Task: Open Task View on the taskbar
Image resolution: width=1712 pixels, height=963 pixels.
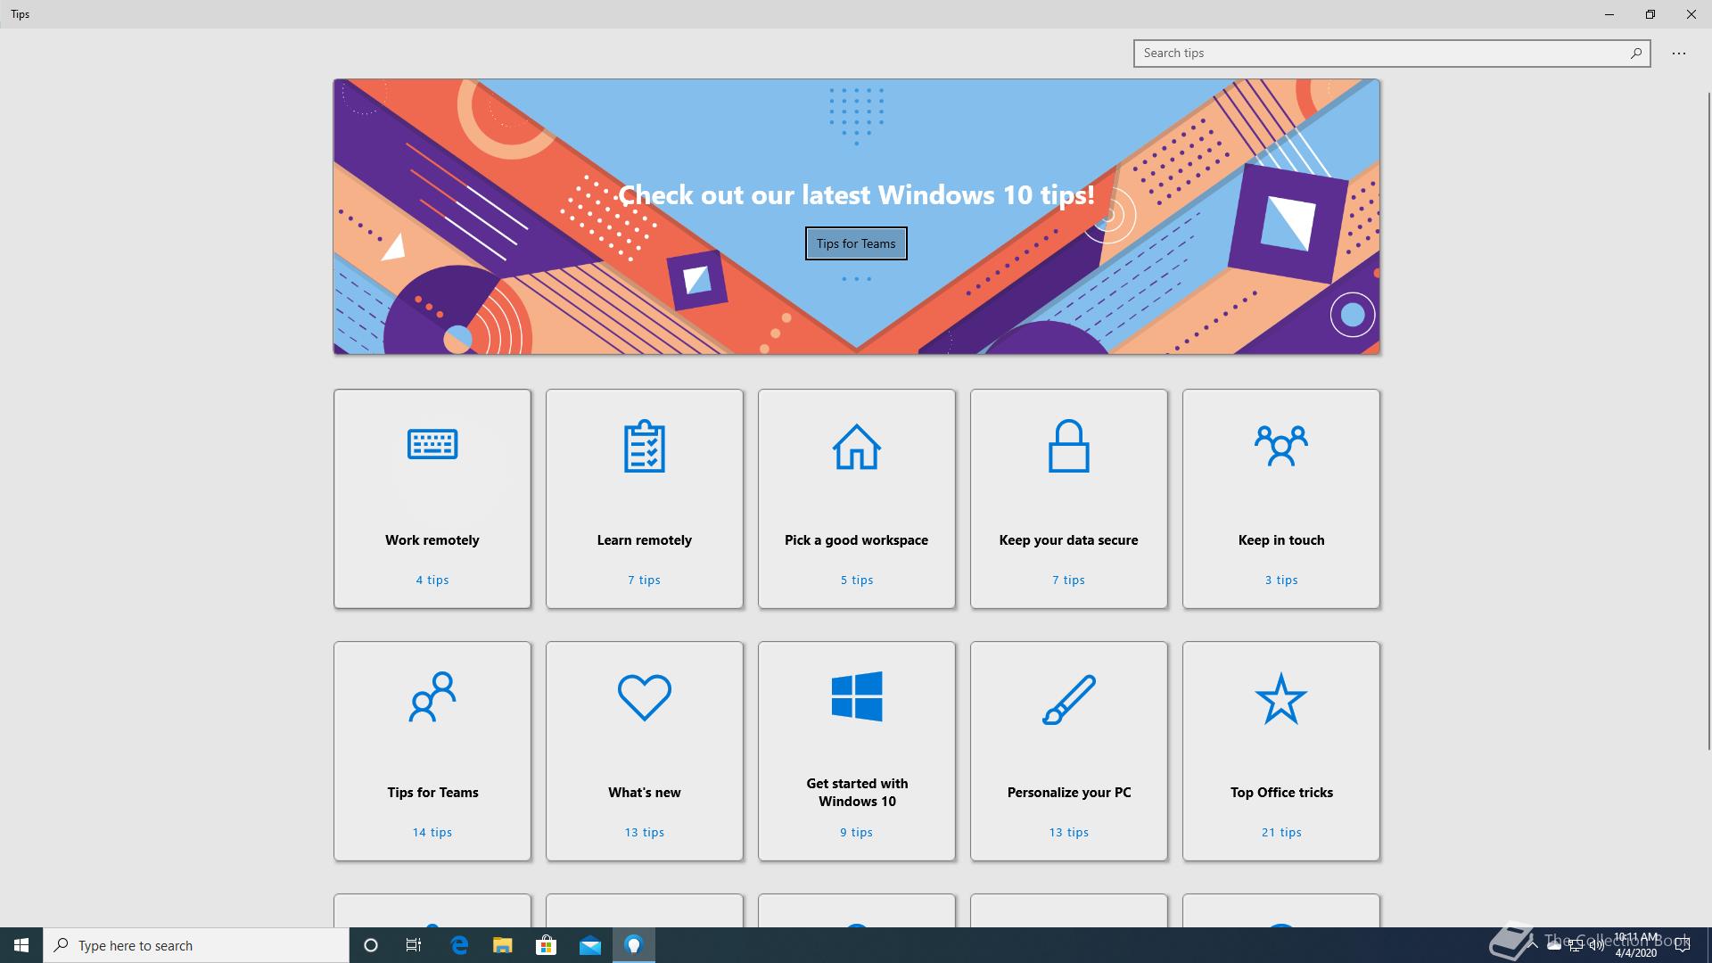Action: click(414, 945)
